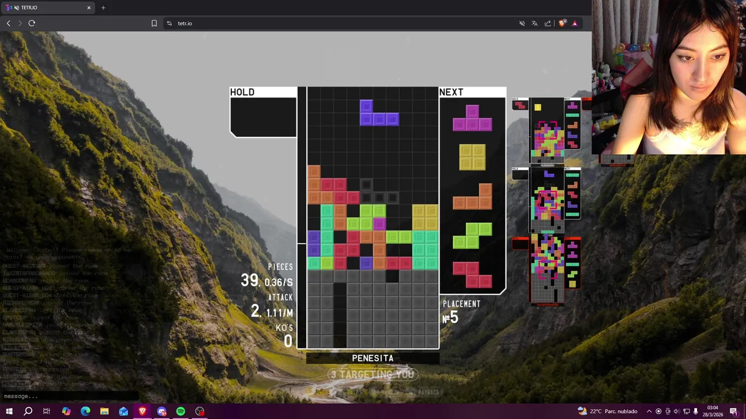Select the middle opponent mini board
Viewport: 746px width, 419px height.
[547, 200]
